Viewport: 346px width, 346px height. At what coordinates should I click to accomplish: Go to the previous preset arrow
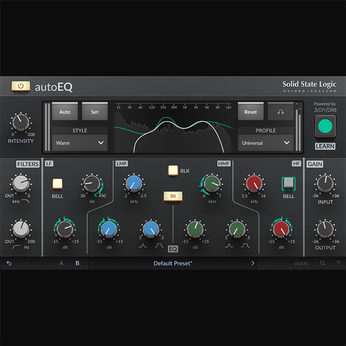click(x=93, y=263)
